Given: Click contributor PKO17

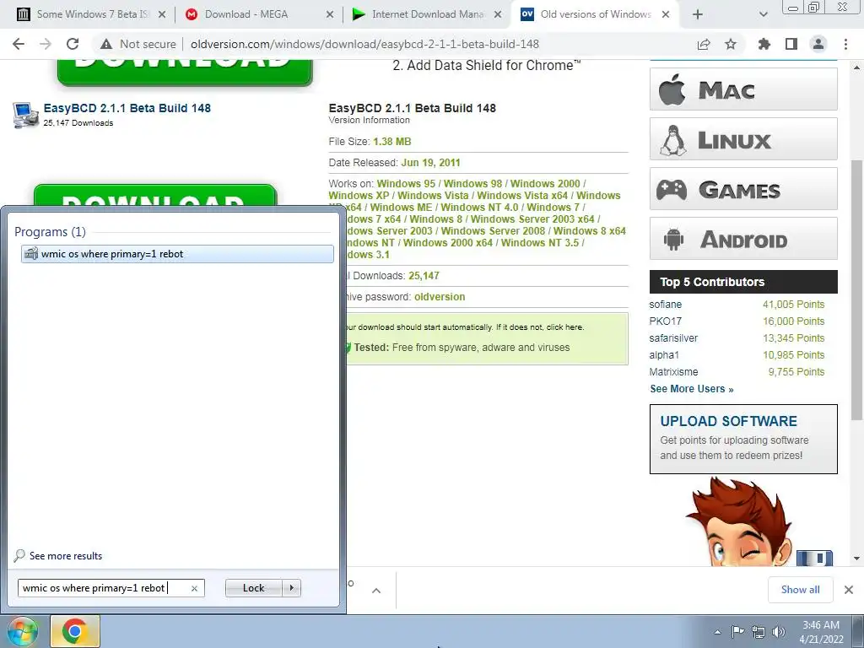Looking at the screenshot, I should [665, 321].
